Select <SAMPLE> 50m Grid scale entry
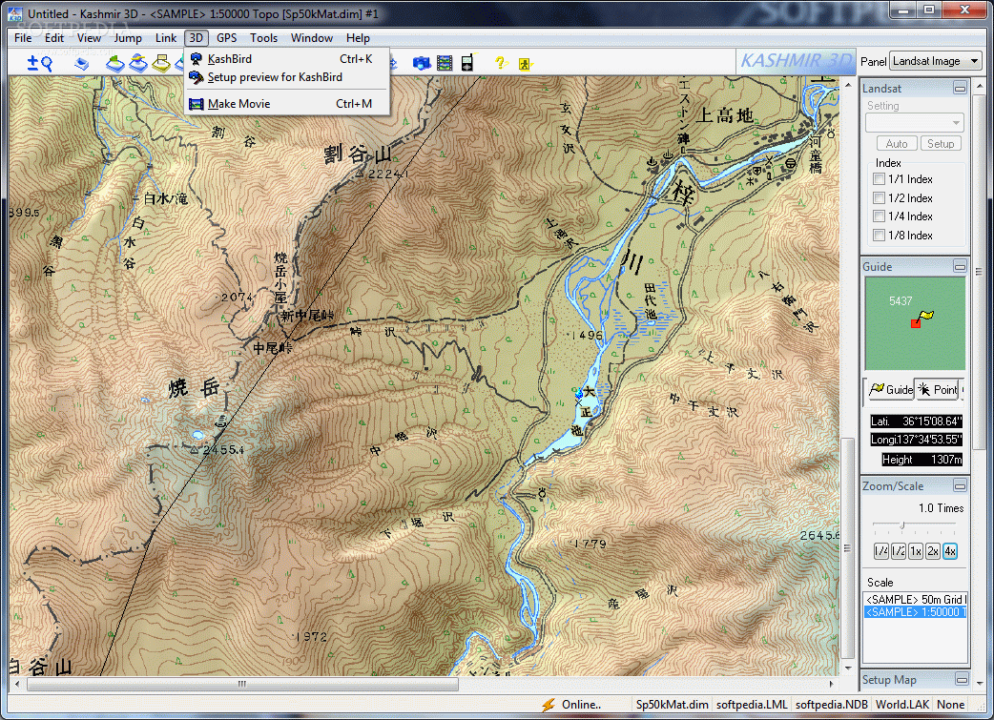994x720 pixels. pos(916,599)
